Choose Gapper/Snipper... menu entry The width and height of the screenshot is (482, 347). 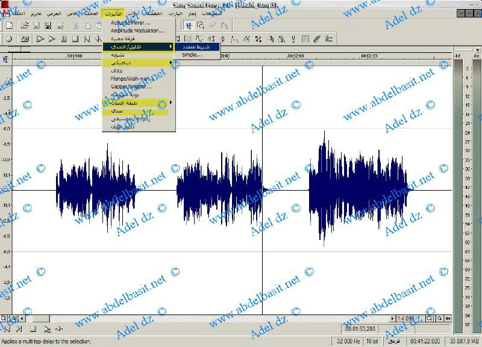pos(139,87)
